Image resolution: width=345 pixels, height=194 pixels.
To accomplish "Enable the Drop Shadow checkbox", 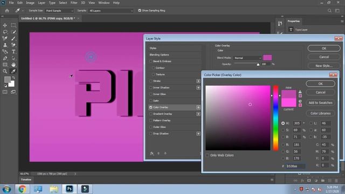I will 151,134.
